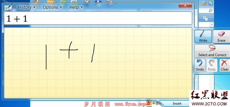Expand the History dropdown arrow
The width and height of the screenshot is (230, 107).
click(34, 7)
